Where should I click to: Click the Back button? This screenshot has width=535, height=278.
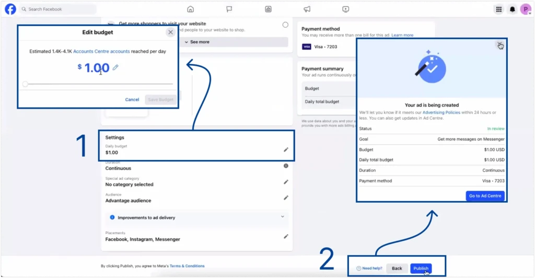397,269
